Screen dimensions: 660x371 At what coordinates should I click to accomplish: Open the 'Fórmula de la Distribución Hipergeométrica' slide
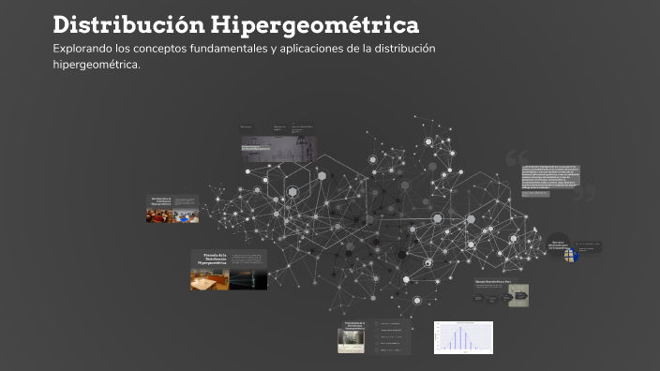pyautogui.click(x=229, y=270)
